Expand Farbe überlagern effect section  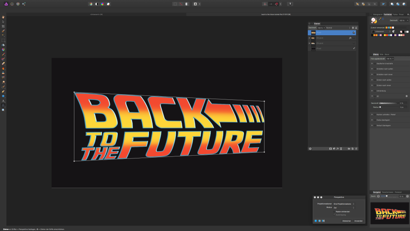tap(372, 120)
